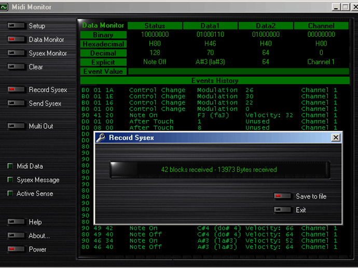The width and height of the screenshot is (358, 268).
Task: Open the Help button
Action: (16, 221)
